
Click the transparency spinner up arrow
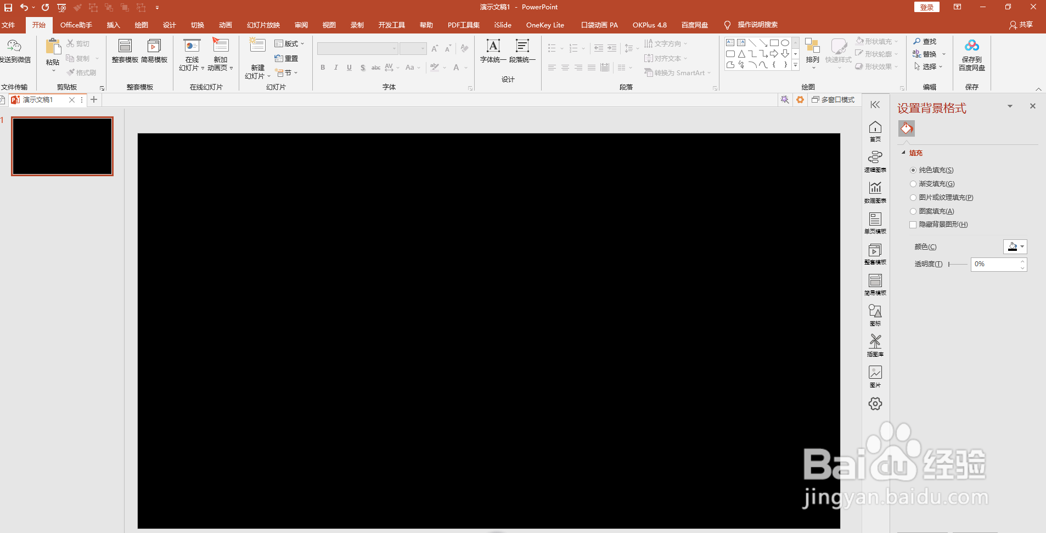(x=1022, y=261)
